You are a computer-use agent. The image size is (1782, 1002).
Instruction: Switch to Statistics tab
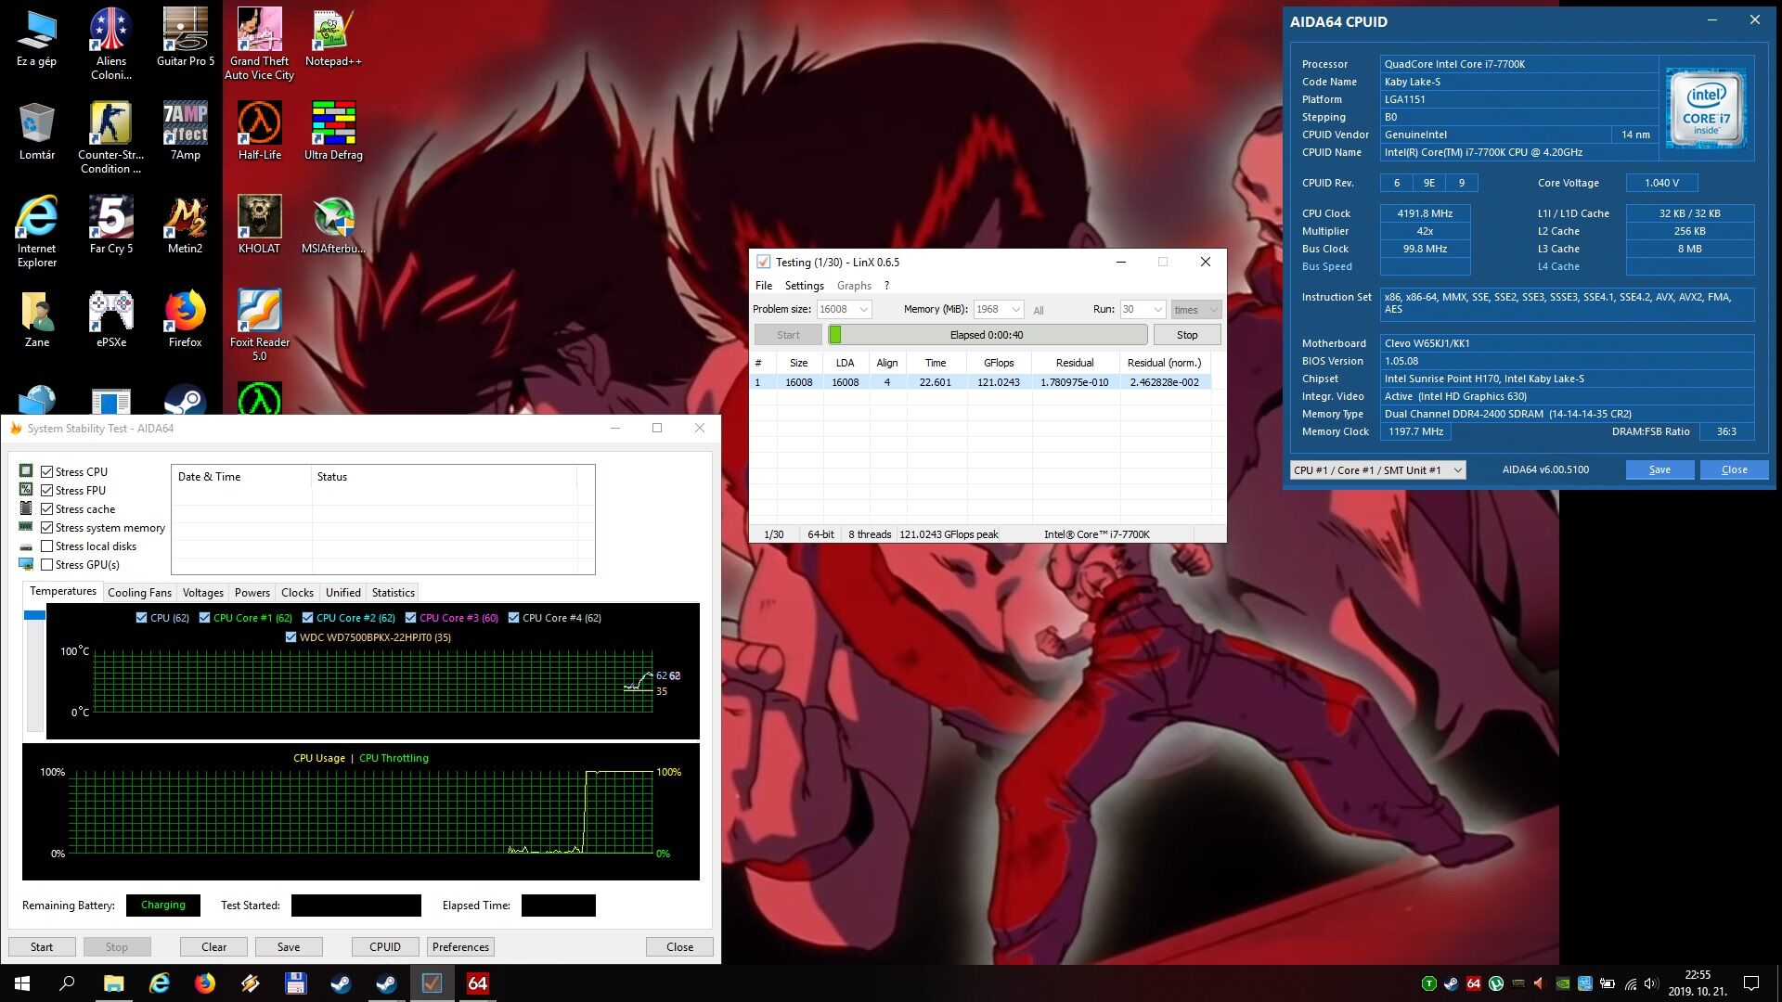click(x=393, y=593)
